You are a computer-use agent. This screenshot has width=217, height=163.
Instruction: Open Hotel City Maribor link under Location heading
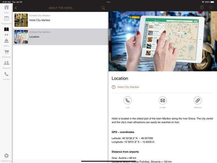(x=128, y=87)
